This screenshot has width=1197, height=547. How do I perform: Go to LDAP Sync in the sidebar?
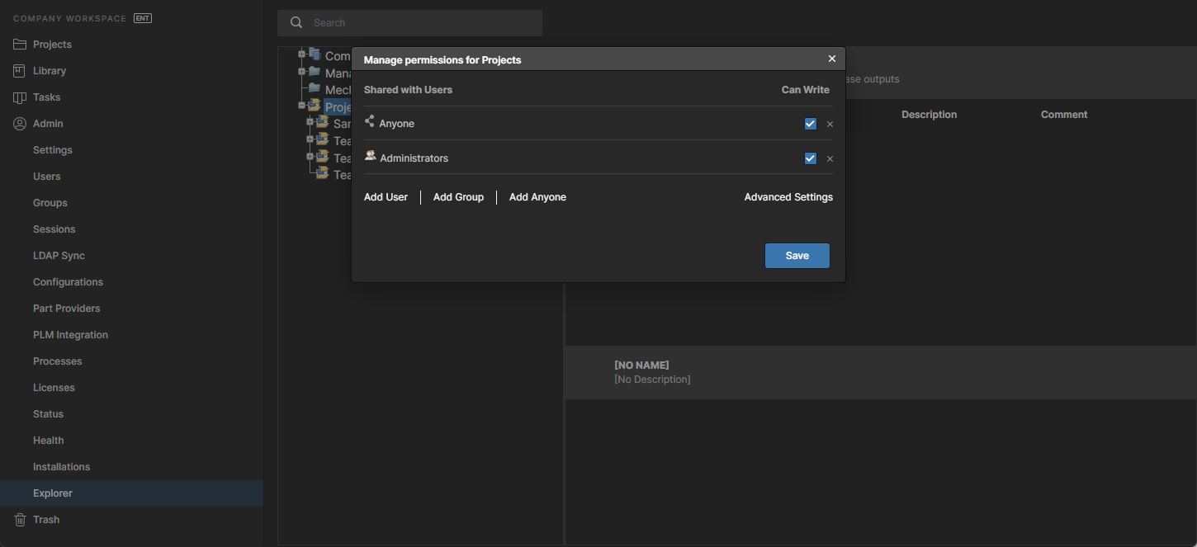tap(59, 256)
